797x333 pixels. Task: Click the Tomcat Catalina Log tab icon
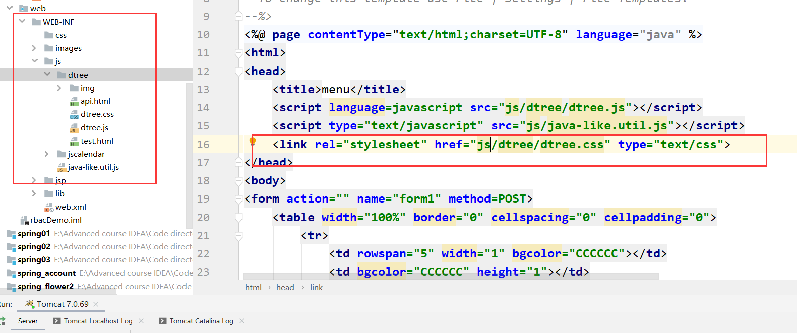point(163,321)
